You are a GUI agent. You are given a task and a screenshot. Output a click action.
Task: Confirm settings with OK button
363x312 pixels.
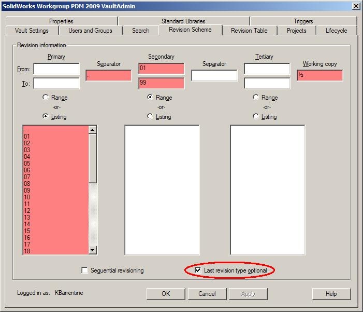click(166, 294)
